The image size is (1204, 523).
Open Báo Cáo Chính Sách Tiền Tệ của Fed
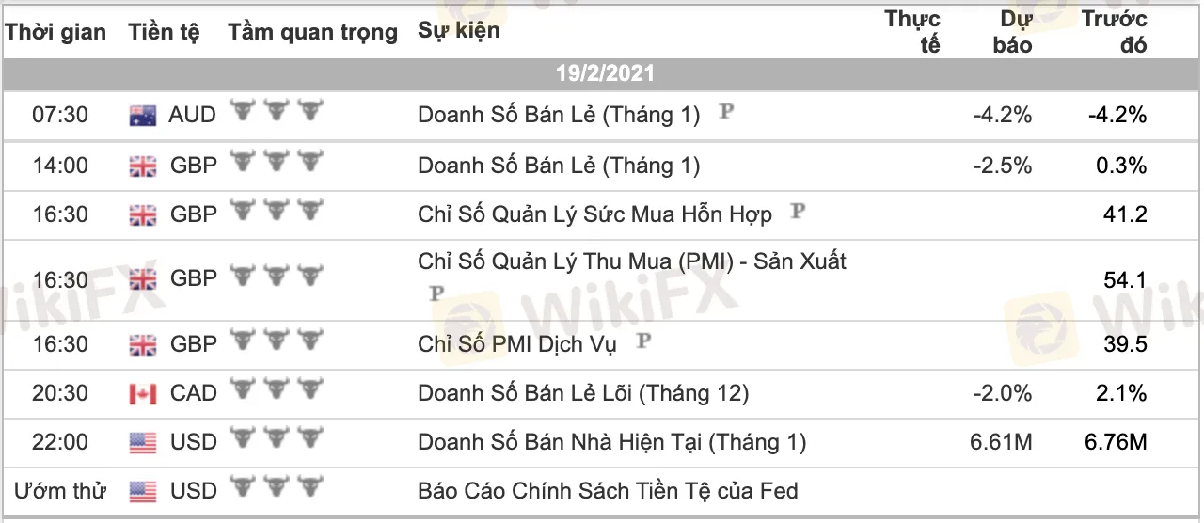pos(608,490)
